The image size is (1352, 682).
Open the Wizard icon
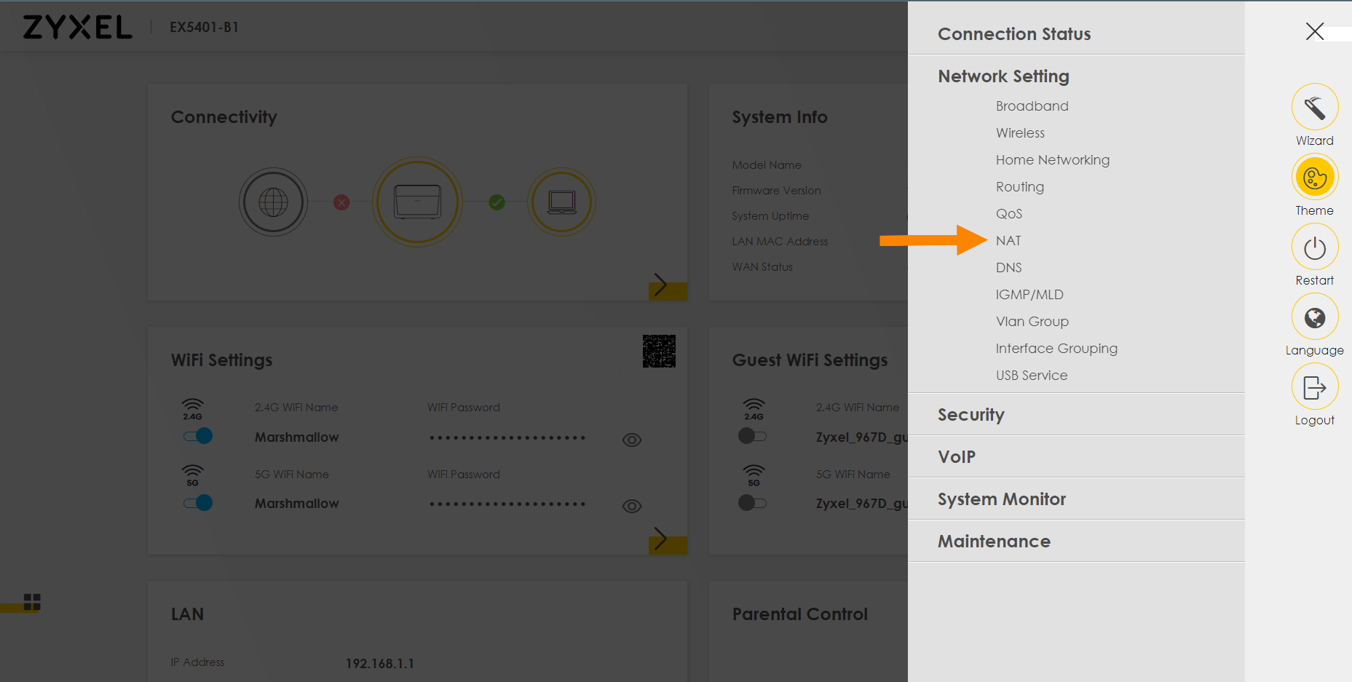[x=1314, y=108]
